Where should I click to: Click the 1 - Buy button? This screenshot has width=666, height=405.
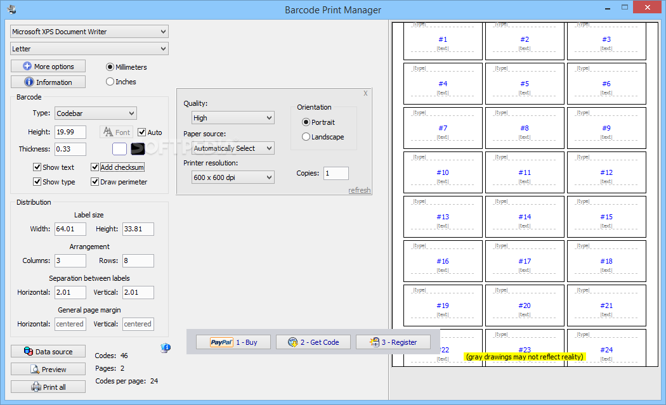[x=233, y=342]
